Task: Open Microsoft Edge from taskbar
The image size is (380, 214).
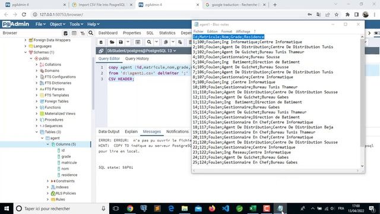Action: pyautogui.click(x=171, y=209)
